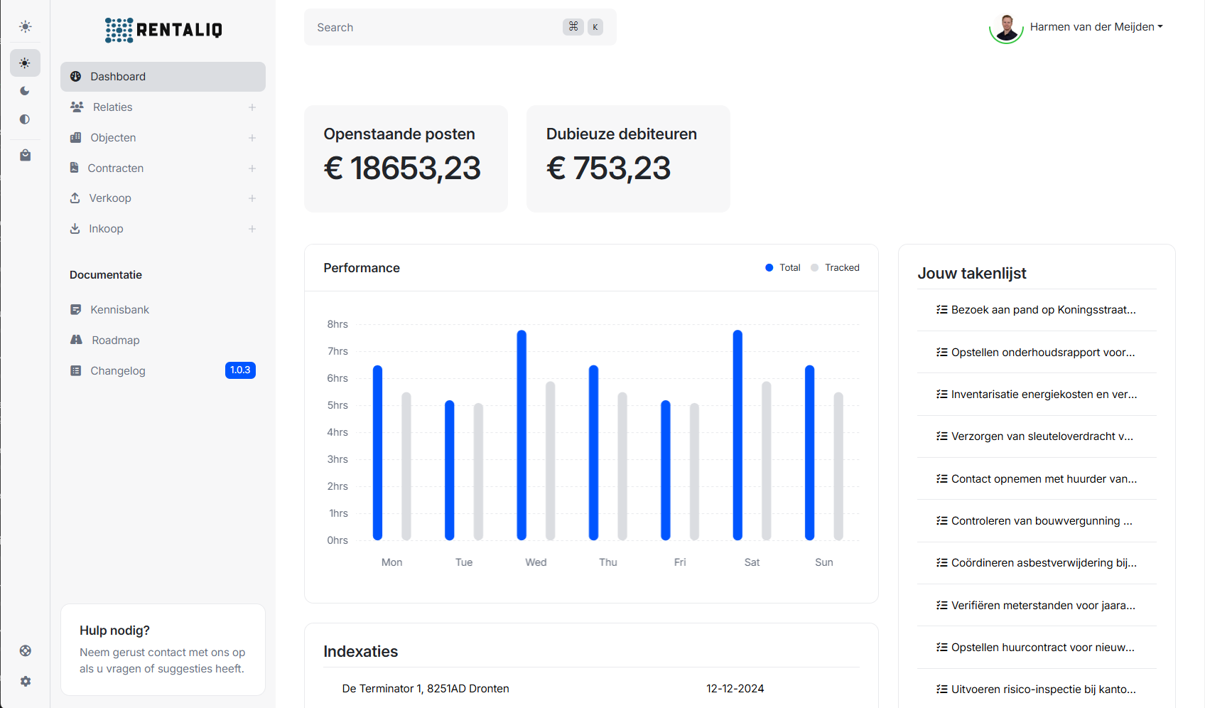Select the light mode sun icon
Image resolution: width=1205 pixels, height=708 pixels.
(x=25, y=63)
